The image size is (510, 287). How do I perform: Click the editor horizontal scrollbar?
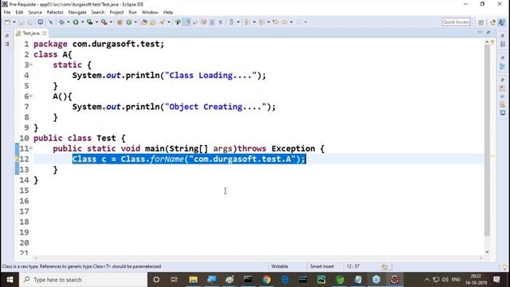point(258,258)
